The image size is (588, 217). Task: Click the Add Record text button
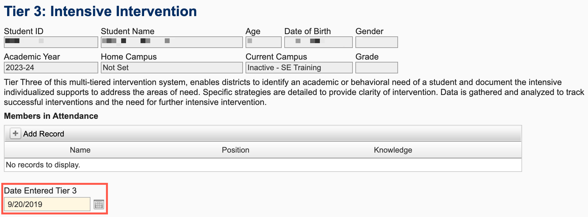[44, 134]
